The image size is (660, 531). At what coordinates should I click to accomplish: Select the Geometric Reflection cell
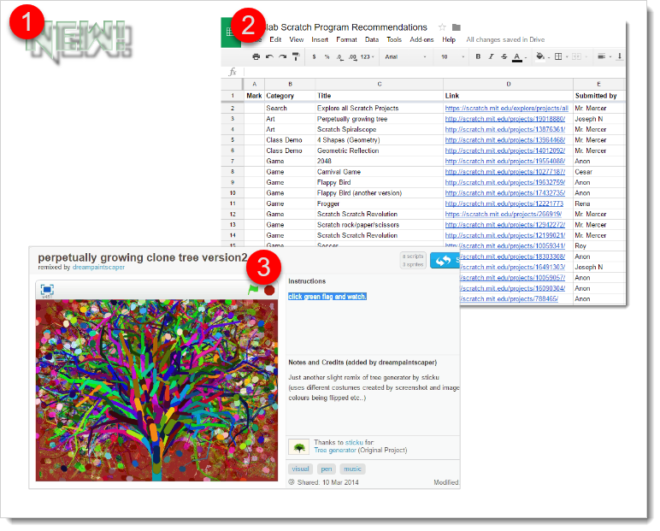tap(380, 150)
